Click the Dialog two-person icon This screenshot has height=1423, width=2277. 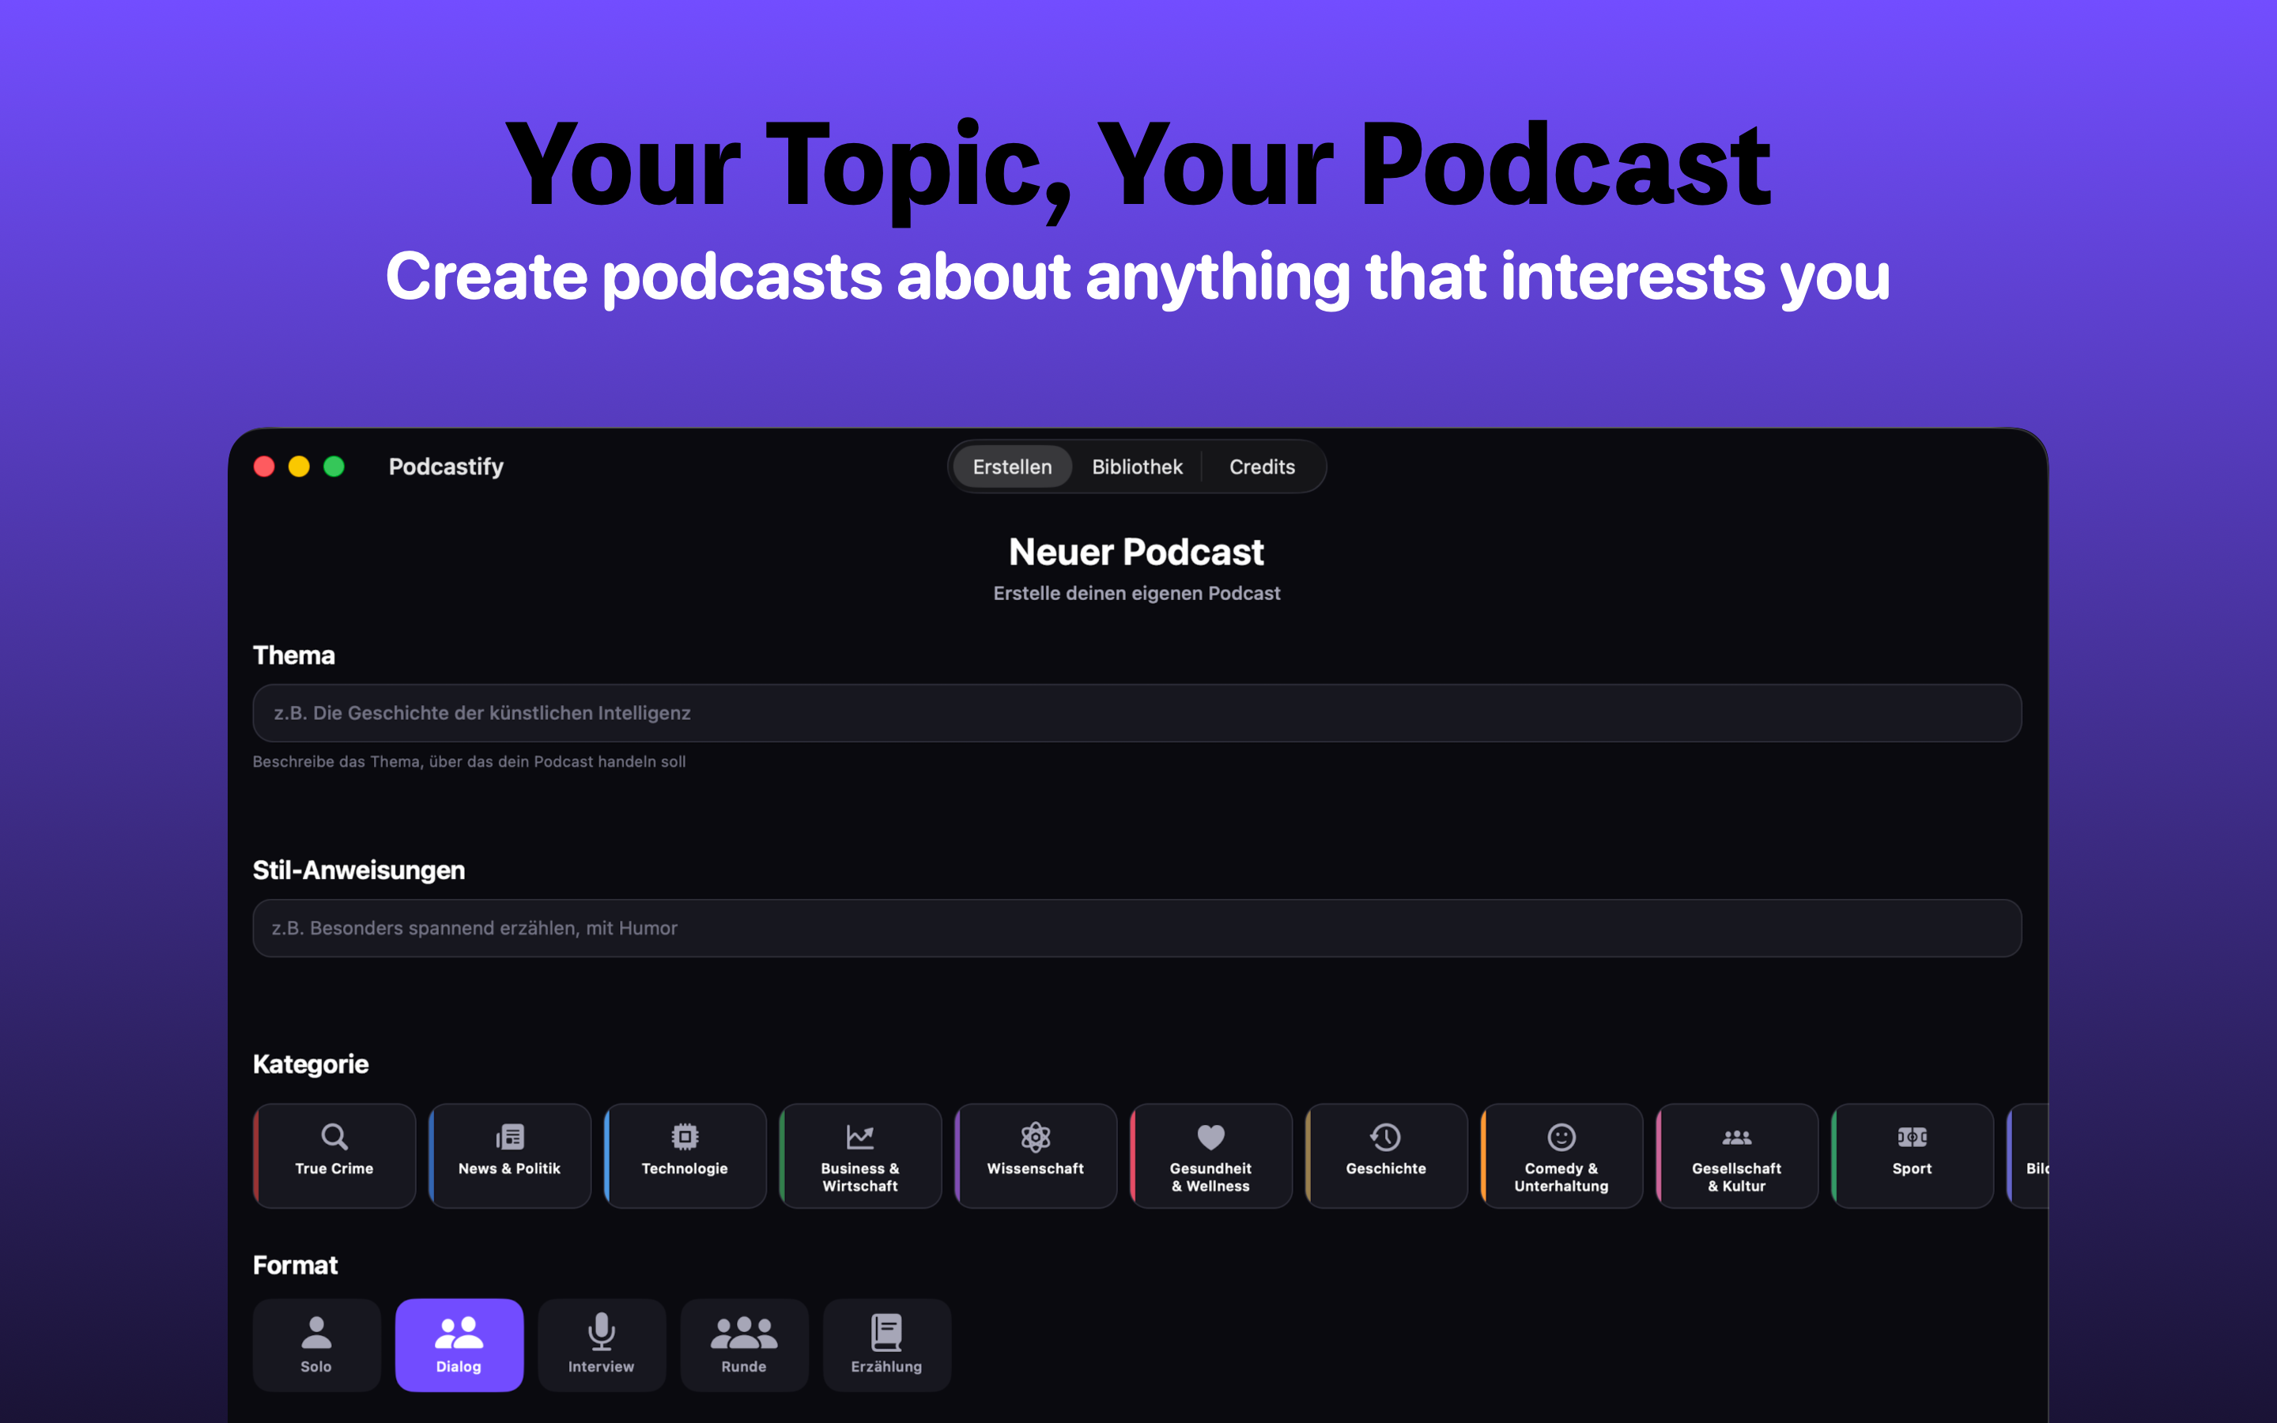click(459, 1333)
